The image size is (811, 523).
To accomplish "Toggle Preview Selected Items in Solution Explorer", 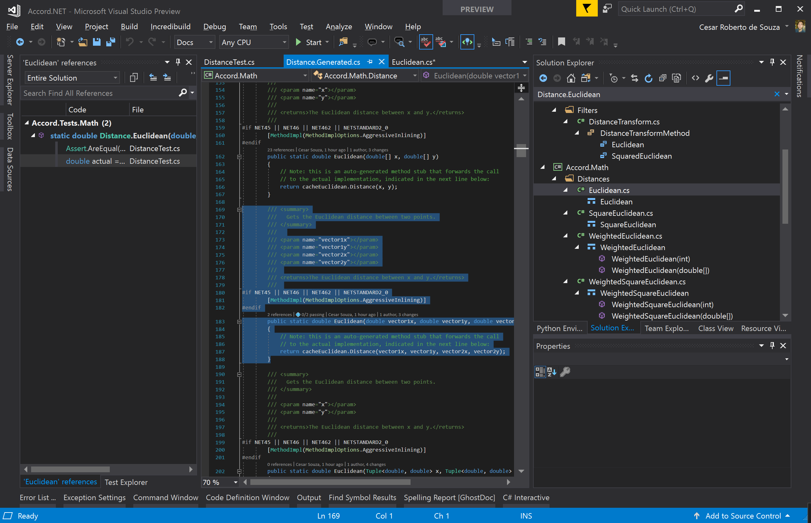I will 723,78.
